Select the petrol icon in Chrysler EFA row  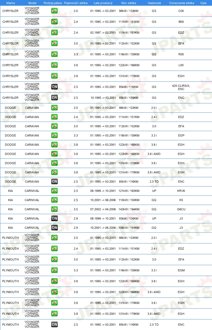[54, 43]
